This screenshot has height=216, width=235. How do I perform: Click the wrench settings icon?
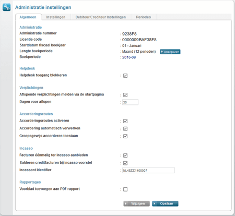point(6,7)
